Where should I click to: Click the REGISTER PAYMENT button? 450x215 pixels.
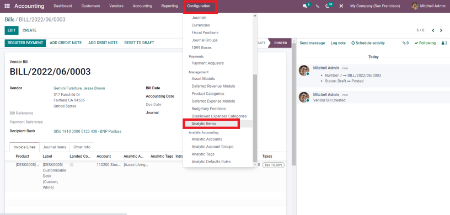click(x=25, y=43)
